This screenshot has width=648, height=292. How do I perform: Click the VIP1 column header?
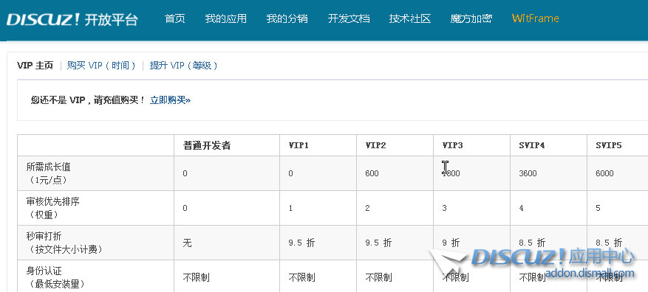click(x=299, y=145)
